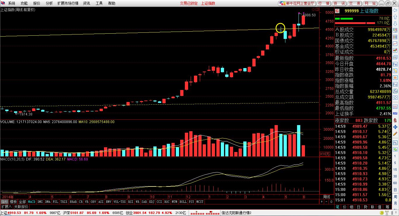This screenshot has height=216, width=399.
Task: Select the pencil drawing tool icon
Action: (395, 134)
